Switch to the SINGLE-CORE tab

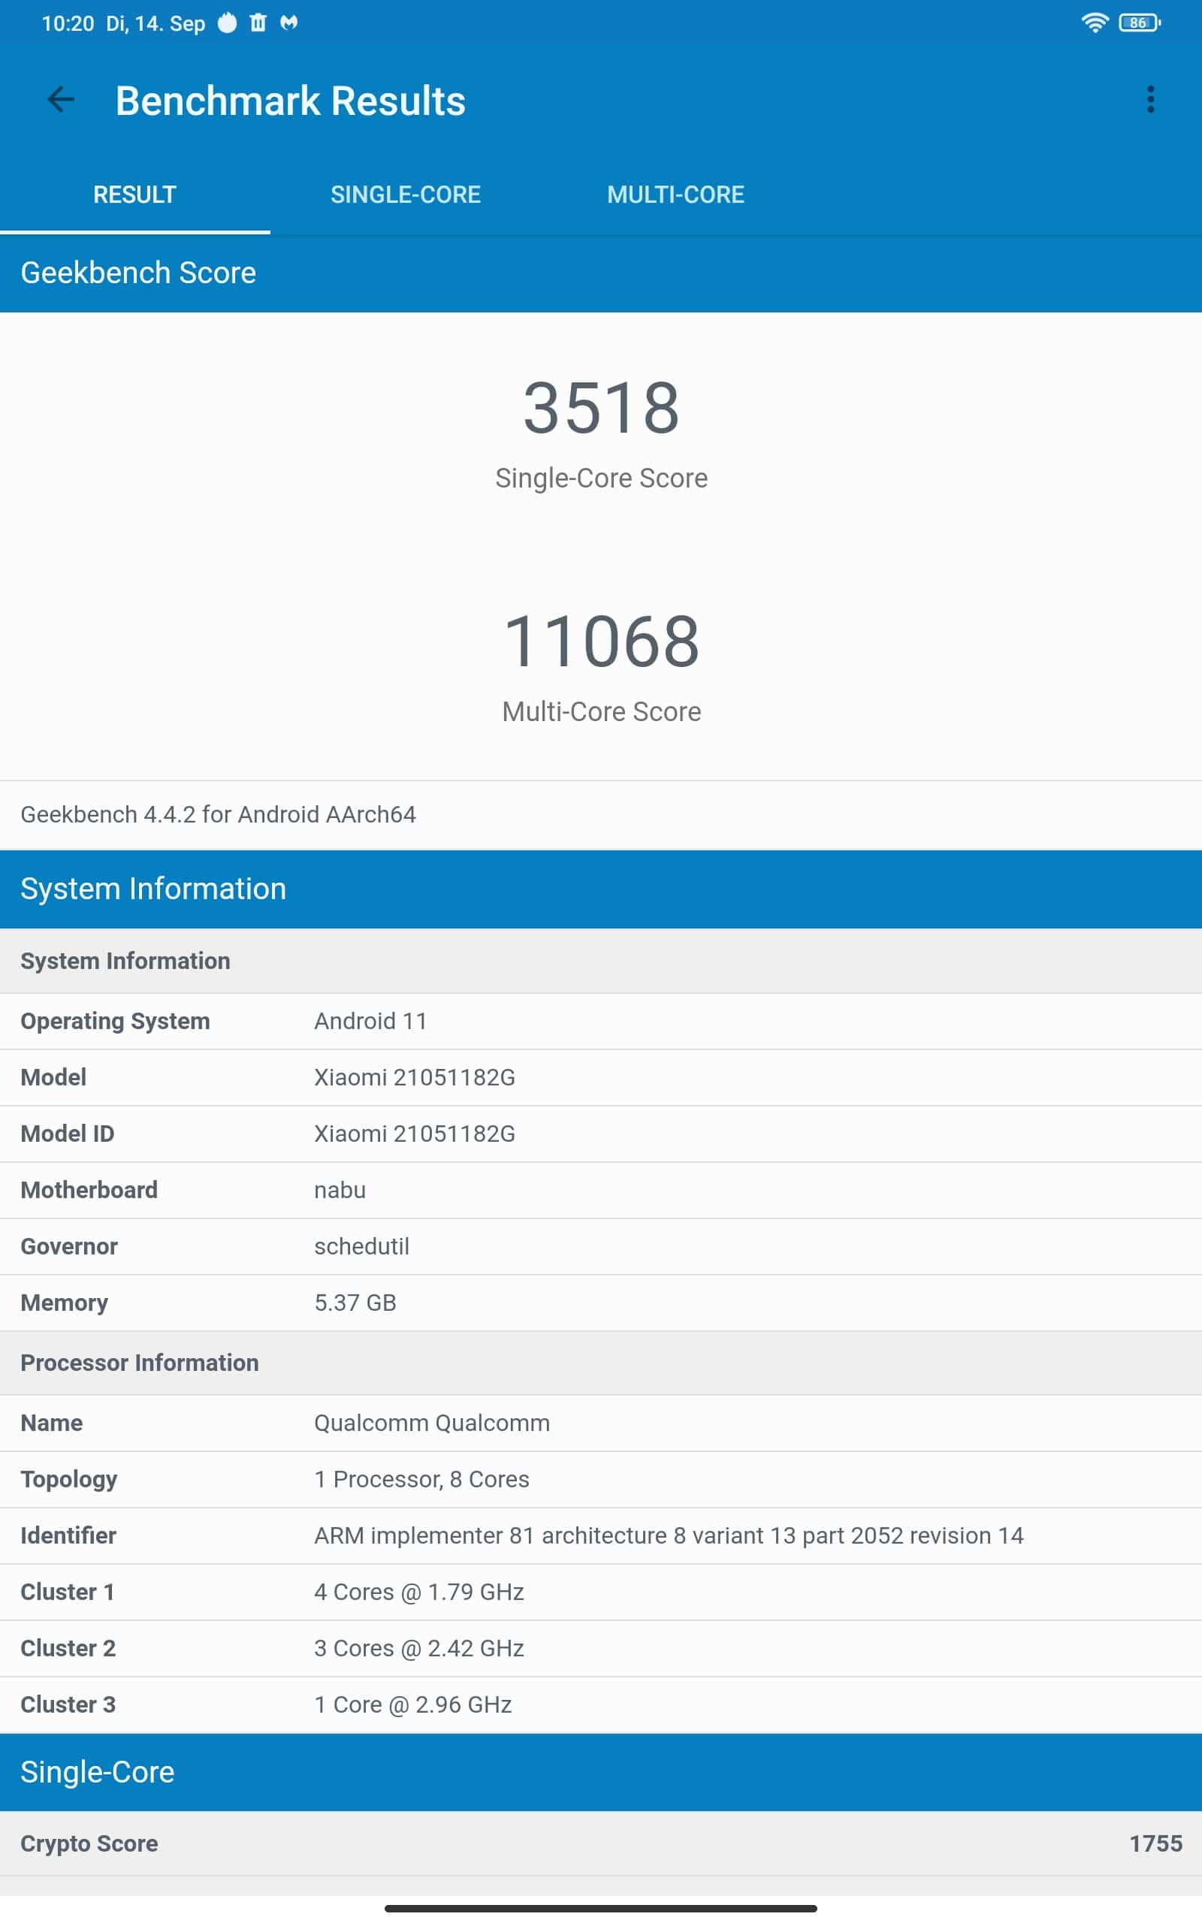pyautogui.click(x=406, y=195)
